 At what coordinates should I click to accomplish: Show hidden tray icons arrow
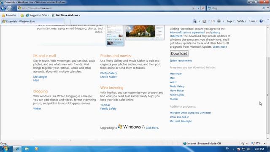[233, 149]
